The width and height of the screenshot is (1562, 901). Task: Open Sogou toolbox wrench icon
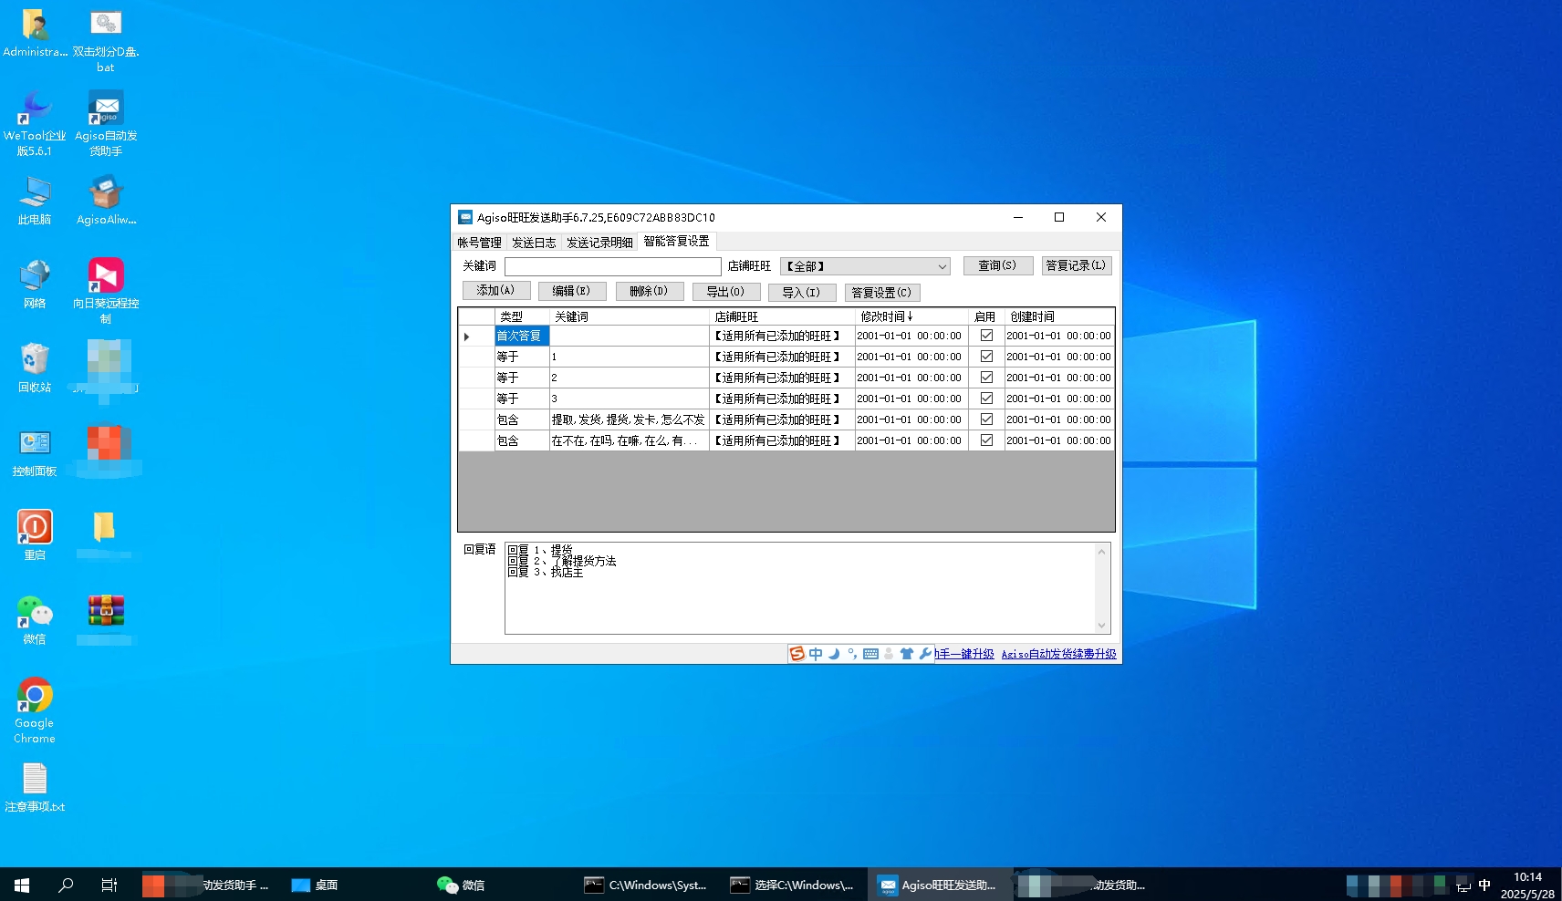[x=925, y=654]
